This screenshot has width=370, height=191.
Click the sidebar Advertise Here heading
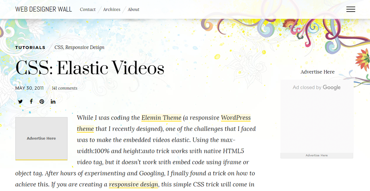(x=317, y=72)
